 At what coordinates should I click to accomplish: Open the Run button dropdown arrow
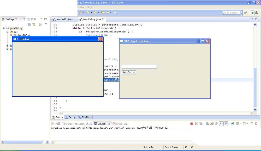[83, 12]
